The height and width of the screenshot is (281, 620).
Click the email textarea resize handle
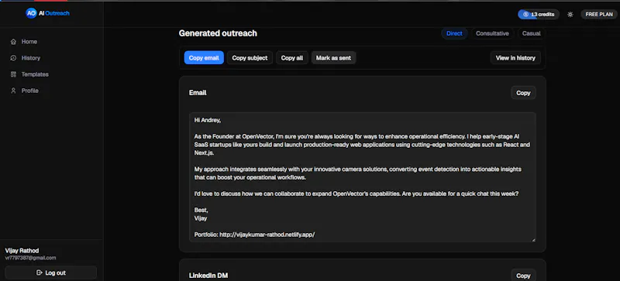[533, 239]
